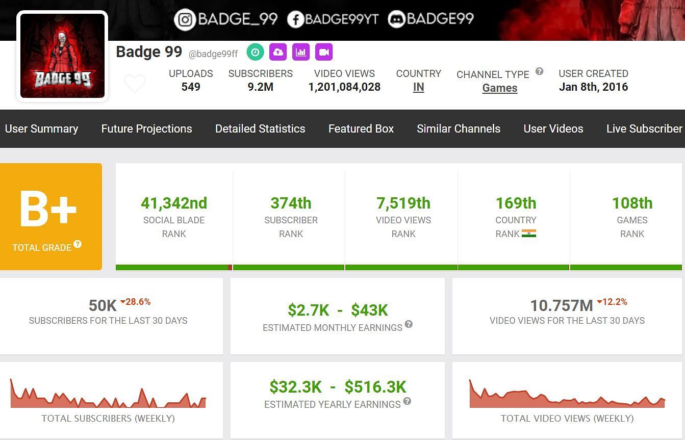This screenshot has width=685, height=440.
Task: Click the BADGE99YT Facebook handle text
Action: click(342, 19)
